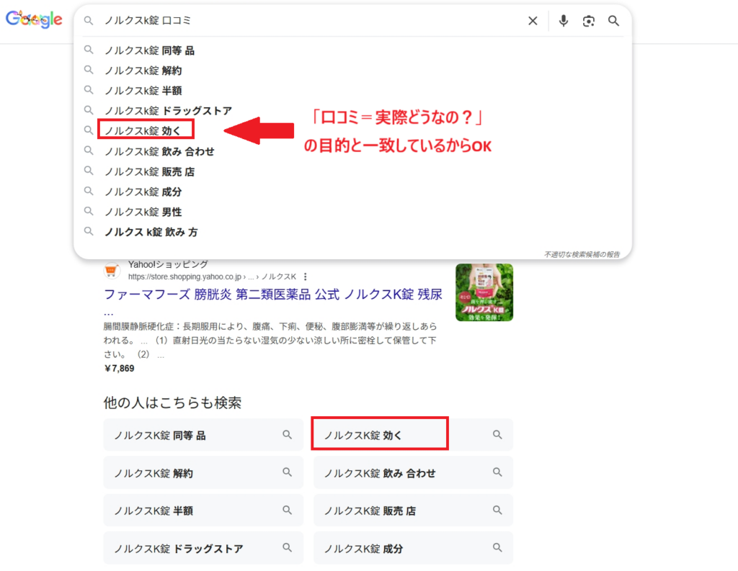Click the 不適切な検索候補の報告 link
The image size is (738, 571).
[x=582, y=254]
